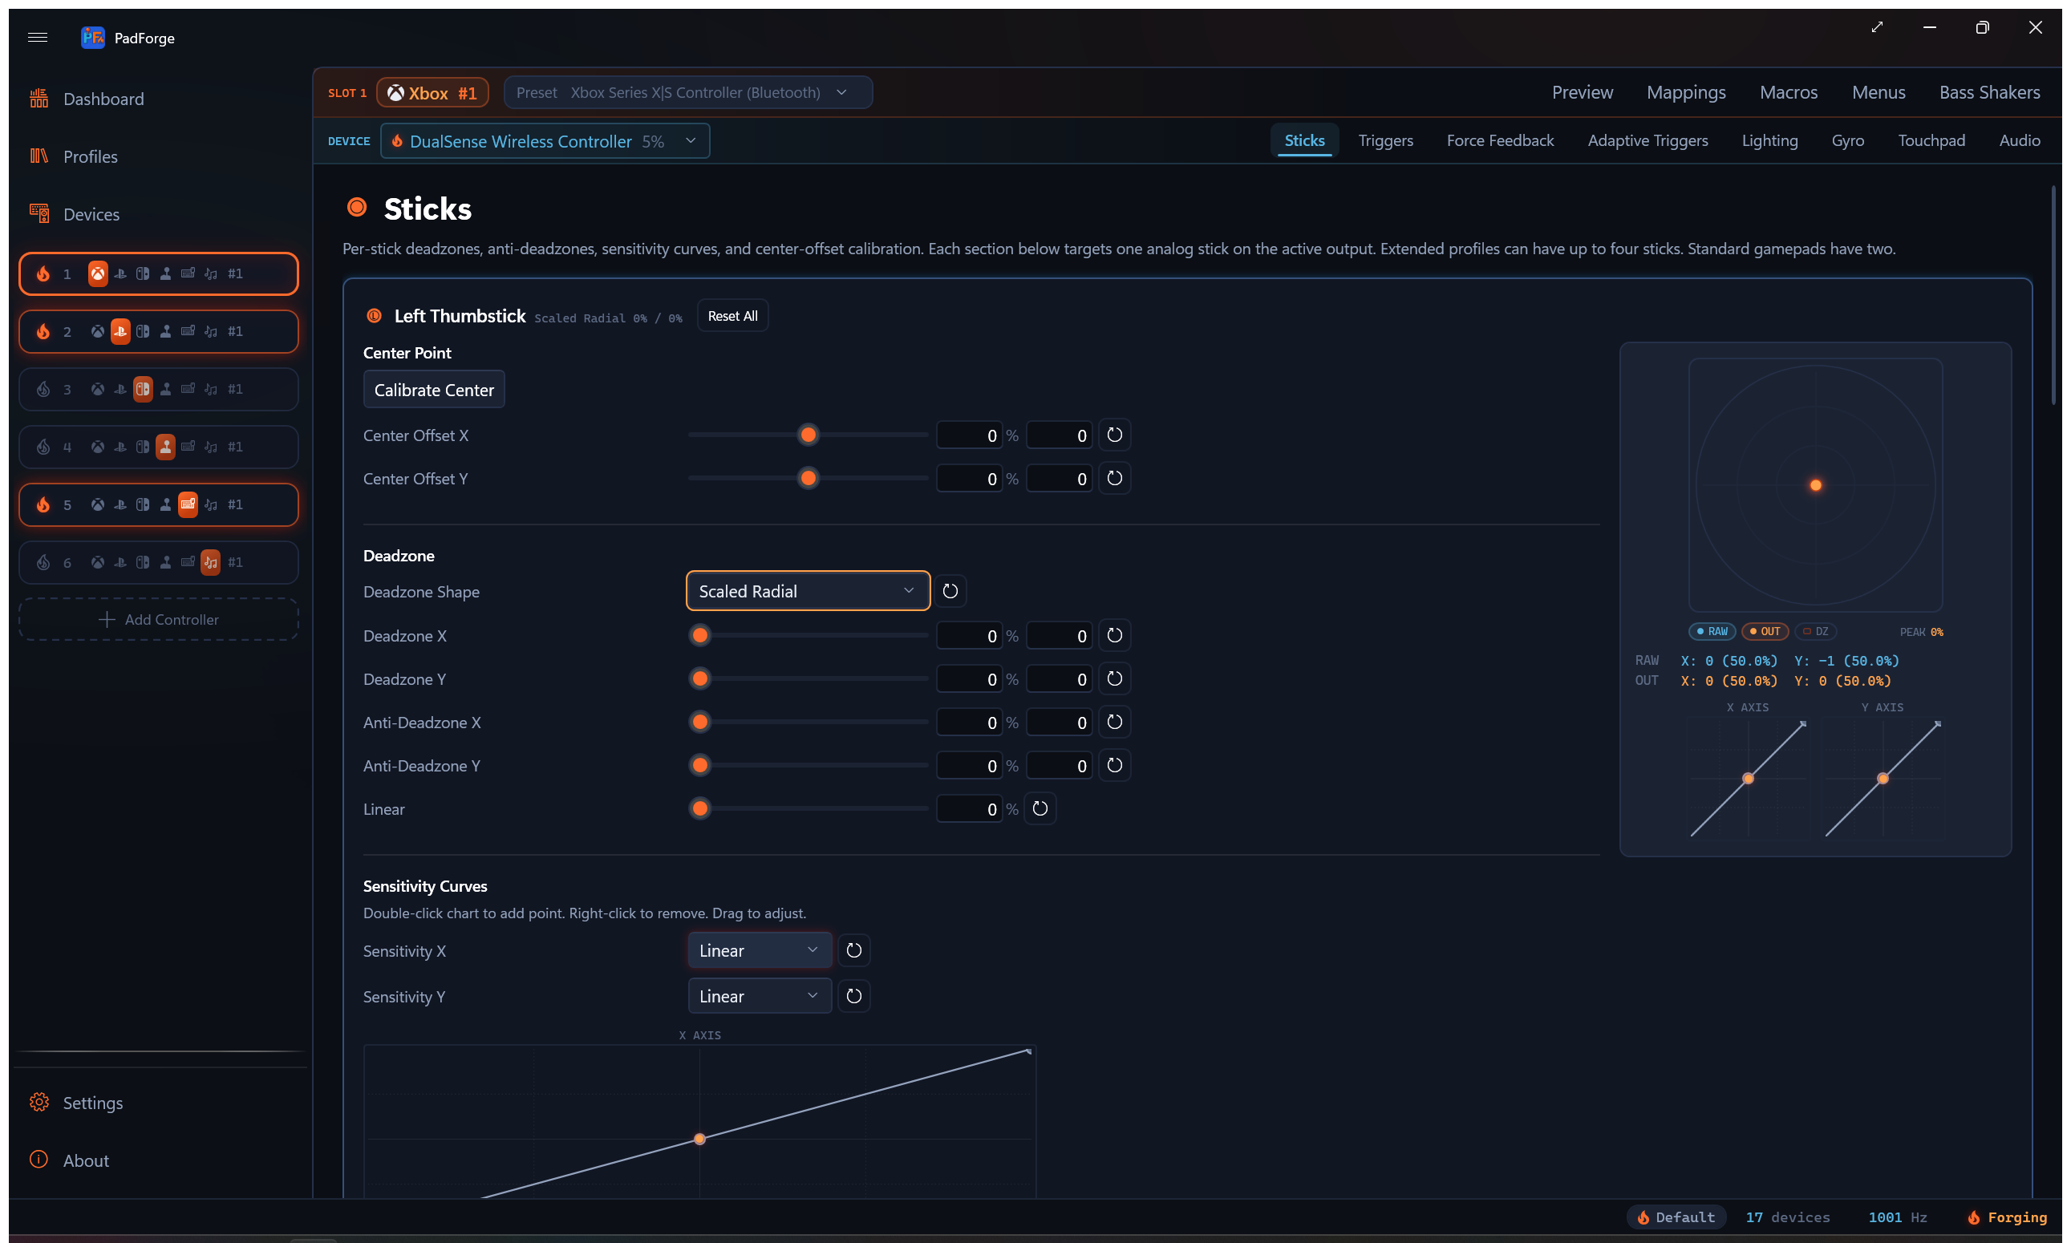Image resolution: width=2071 pixels, height=1243 pixels.
Task: Enable slot 4 via its flame icon
Action: [x=43, y=447]
